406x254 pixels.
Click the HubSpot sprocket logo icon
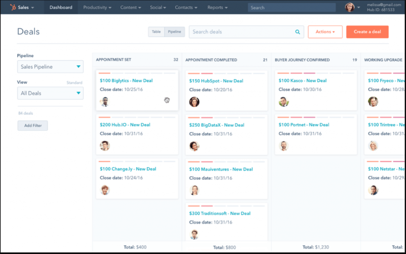pyautogui.click(x=13, y=7)
